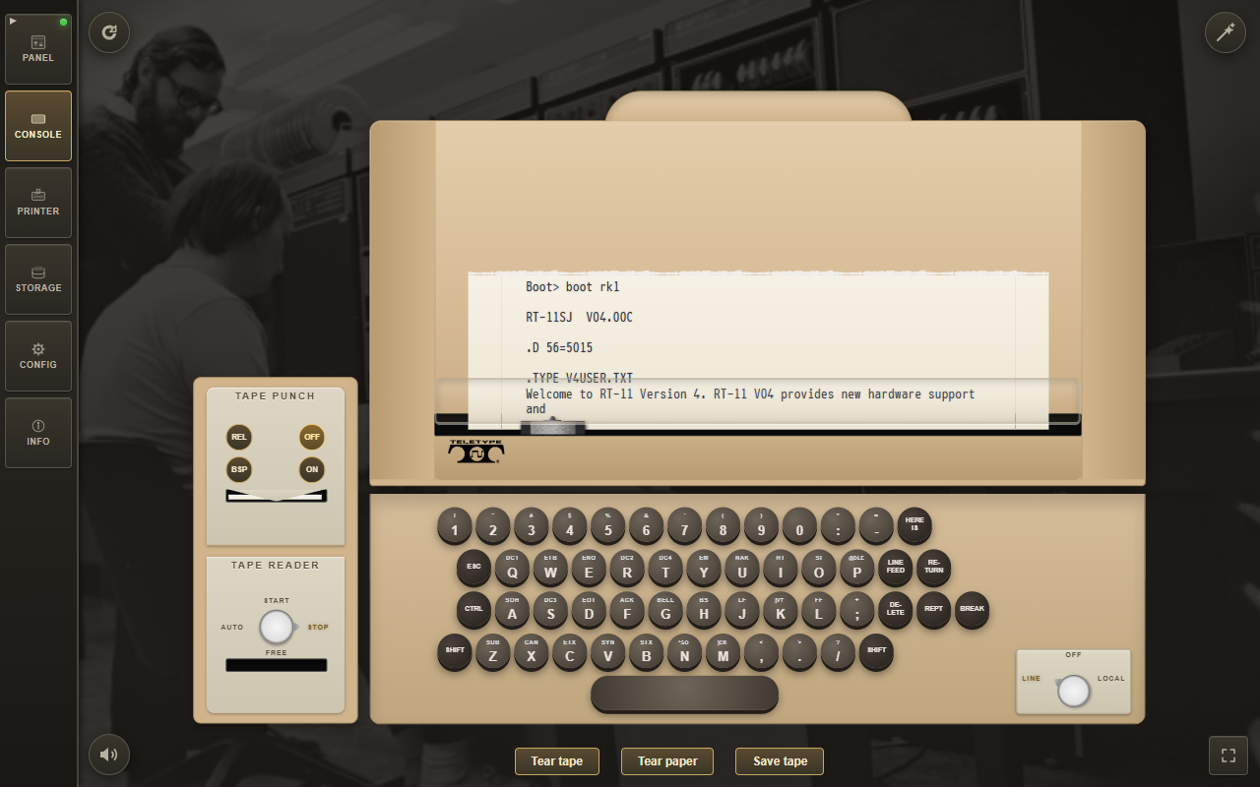Hit the period key
Image resolution: width=1260 pixels, height=787 pixels.
pos(799,650)
